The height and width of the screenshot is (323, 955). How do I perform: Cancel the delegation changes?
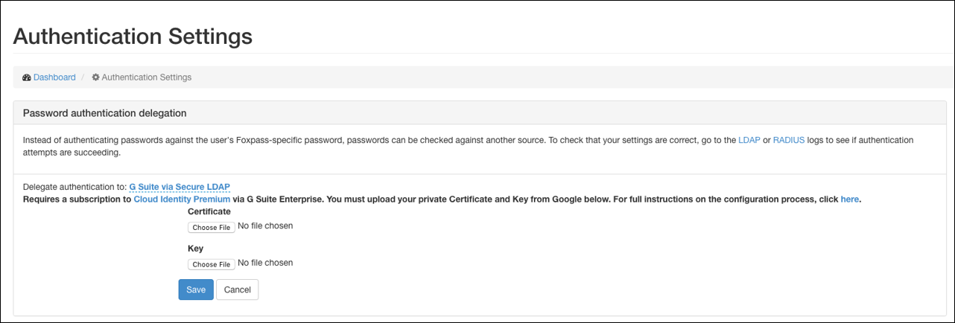pos(238,290)
